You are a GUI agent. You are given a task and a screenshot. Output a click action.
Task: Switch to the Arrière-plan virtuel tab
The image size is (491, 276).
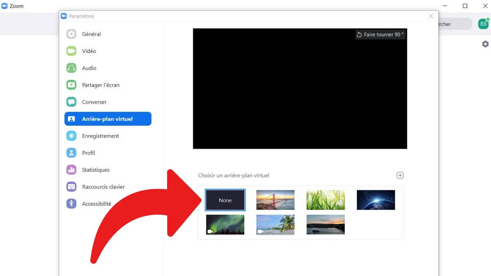pos(108,119)
